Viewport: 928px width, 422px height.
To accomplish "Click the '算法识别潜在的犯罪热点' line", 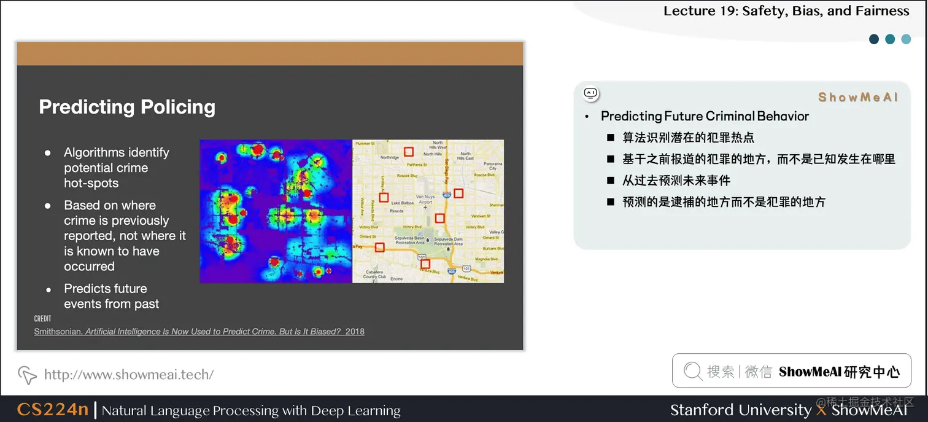I will pos(688,138).
